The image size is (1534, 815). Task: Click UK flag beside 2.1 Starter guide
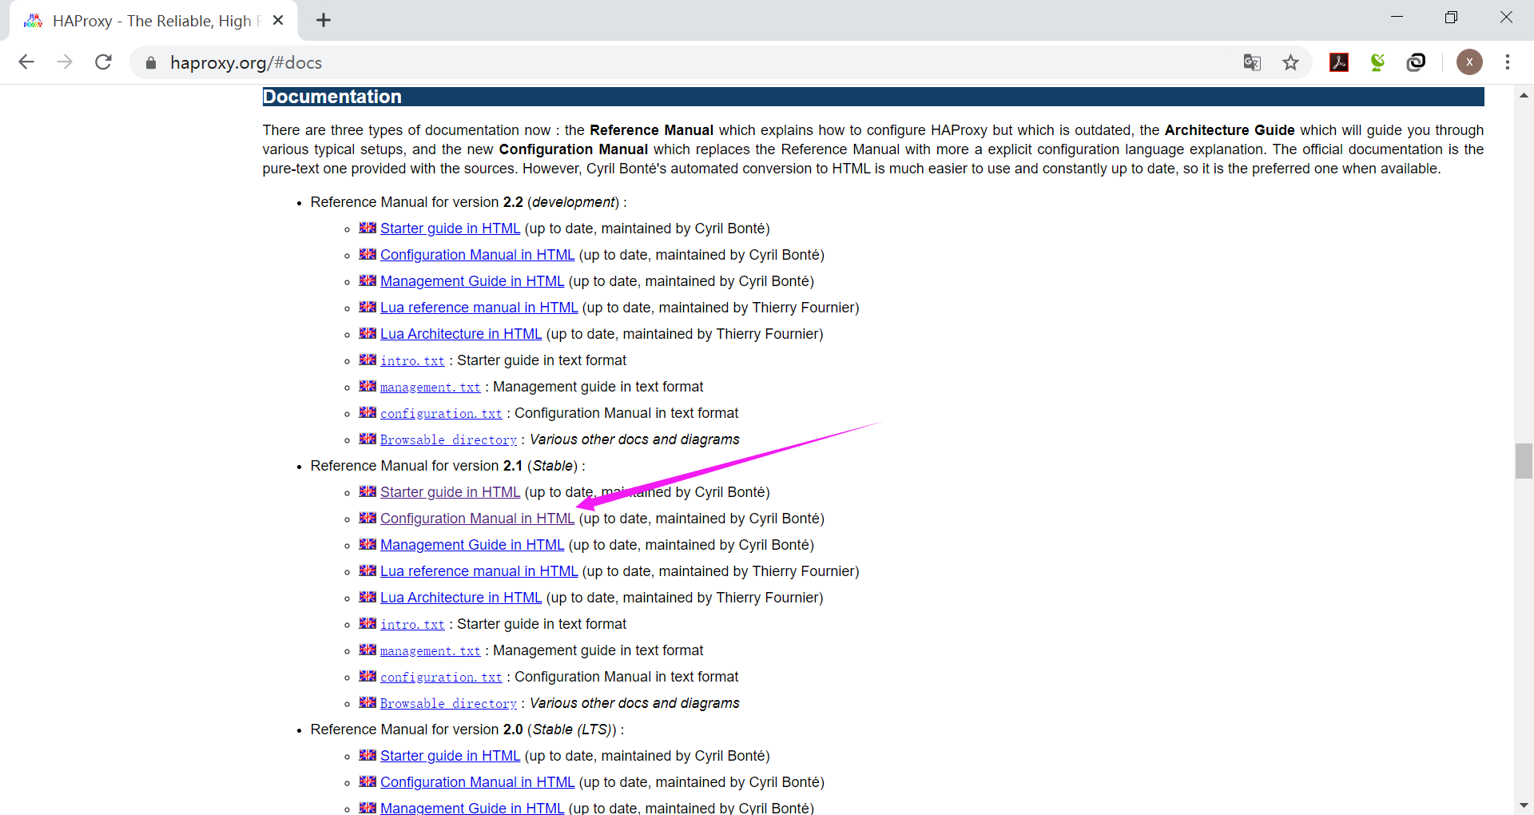click(x=368, y=491)
